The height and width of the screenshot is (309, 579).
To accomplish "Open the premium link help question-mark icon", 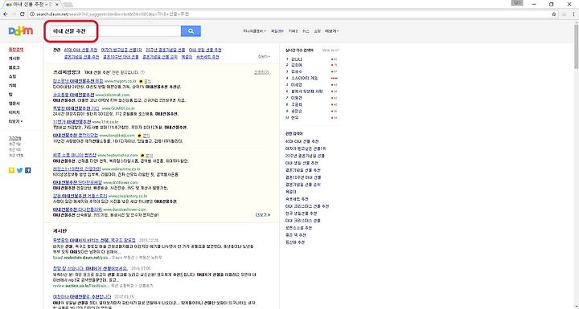I will [143, 73].
